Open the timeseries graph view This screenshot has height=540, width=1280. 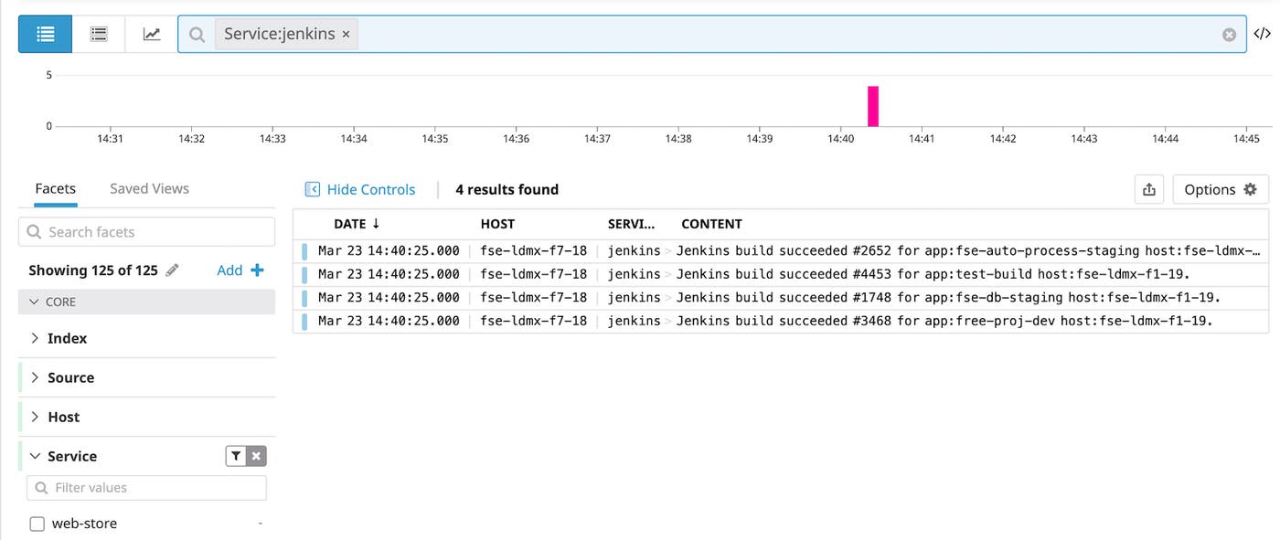point(151,33)
